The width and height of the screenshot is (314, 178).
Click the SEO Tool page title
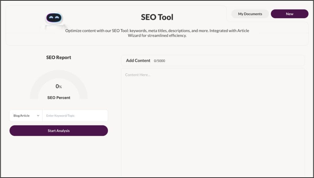(157, 17)
